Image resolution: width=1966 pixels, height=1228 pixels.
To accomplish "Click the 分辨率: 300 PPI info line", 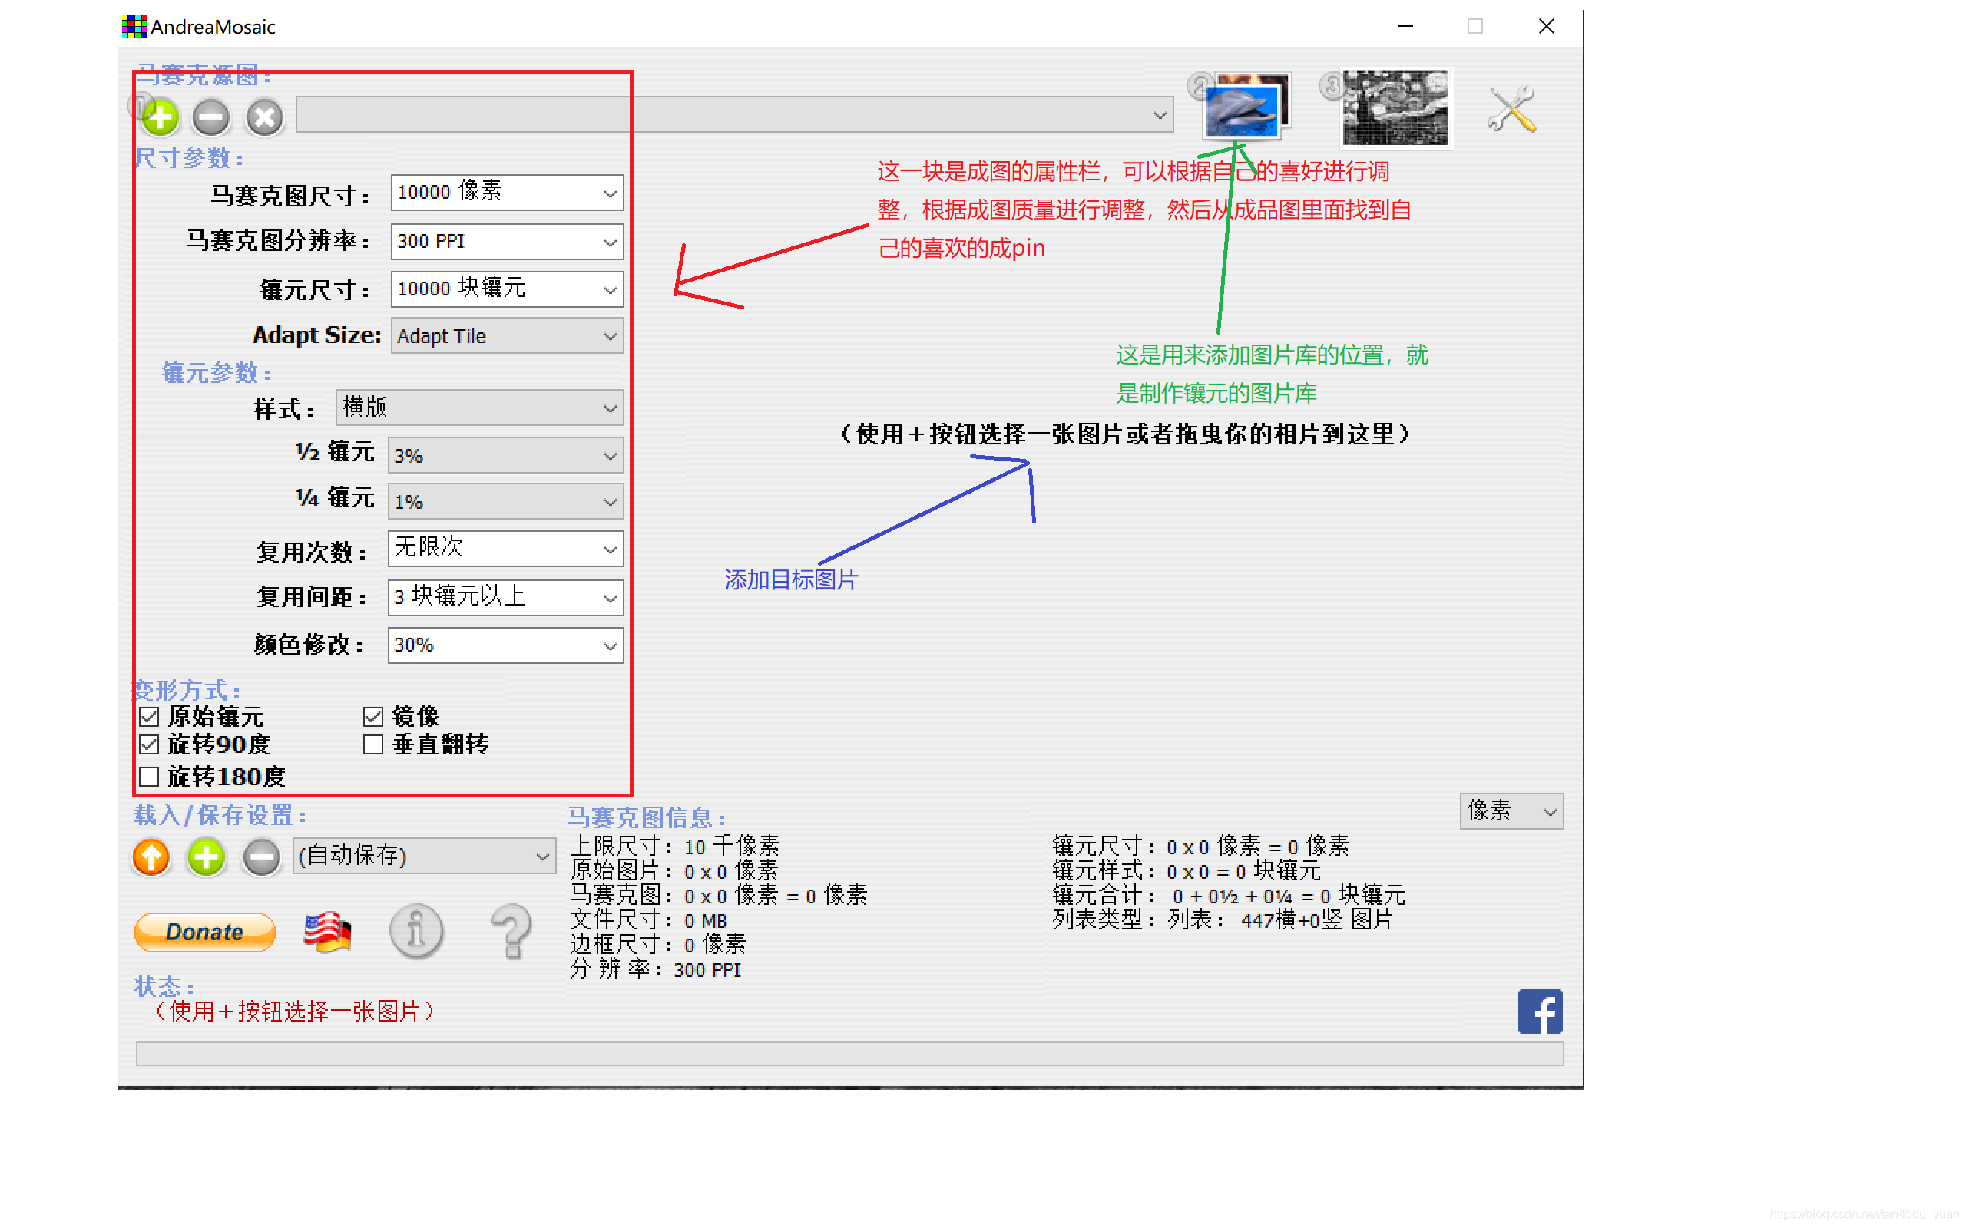I will (x=656, y=969).
